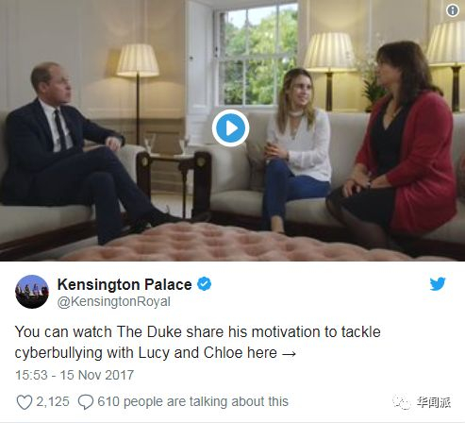
Task: Click the WeChat watermark icon
Action: click(402, 402)
